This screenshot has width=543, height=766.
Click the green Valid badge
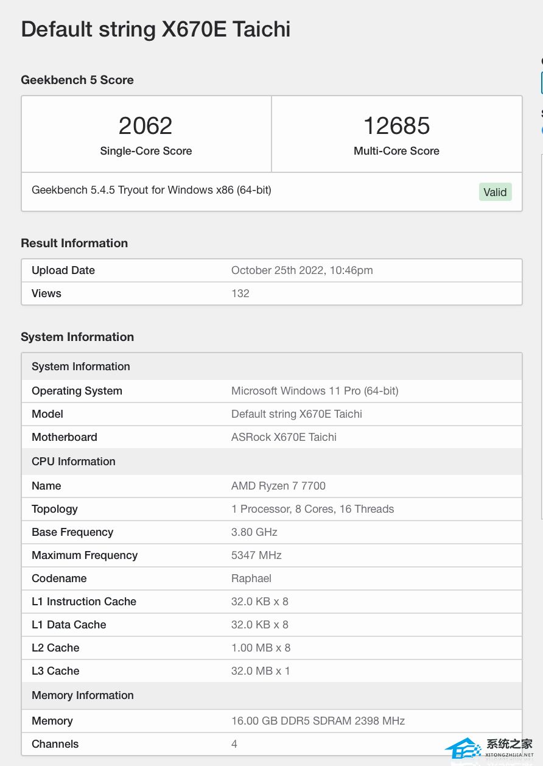[495, 192]
